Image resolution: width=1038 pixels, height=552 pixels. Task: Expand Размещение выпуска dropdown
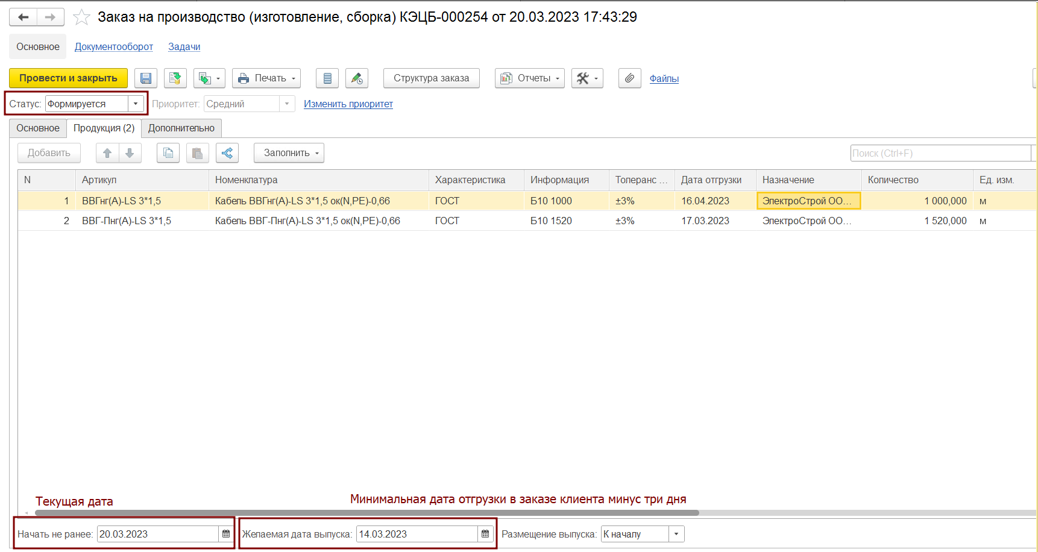coord(676,534)
